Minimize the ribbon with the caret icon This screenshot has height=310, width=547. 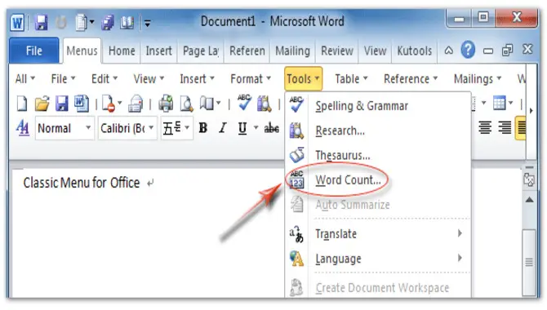click(449, 51)
